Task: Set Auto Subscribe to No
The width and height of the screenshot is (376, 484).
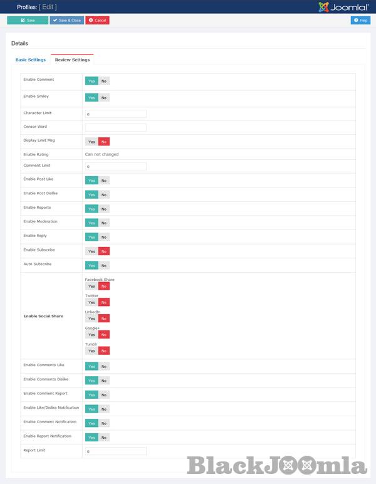Action: (104, 265)
